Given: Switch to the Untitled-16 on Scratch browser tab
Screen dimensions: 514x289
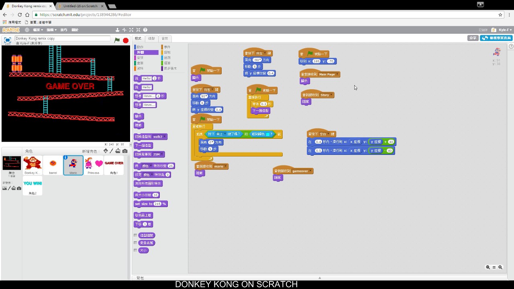Looking at the screenshot, I should click(80, 6).
